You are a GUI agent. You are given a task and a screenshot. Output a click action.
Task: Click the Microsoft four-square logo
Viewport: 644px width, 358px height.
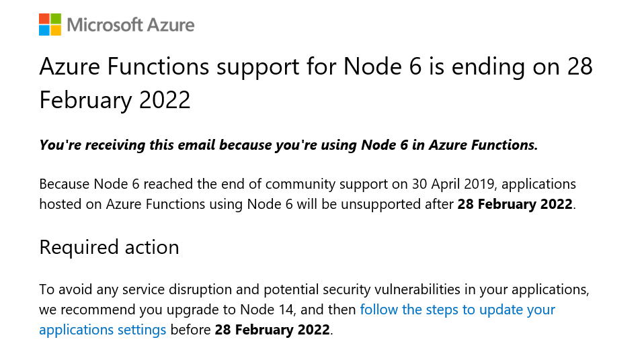click(50, 25)
